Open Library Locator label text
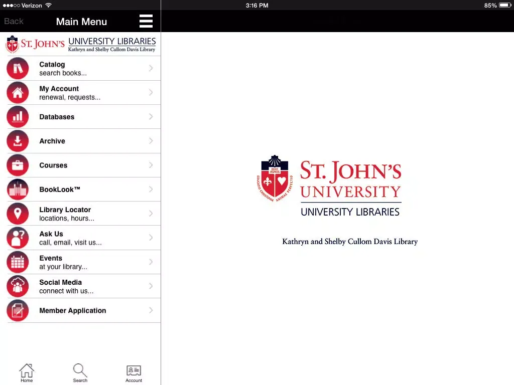The image size is (514, 385). [x=65, y=210]
